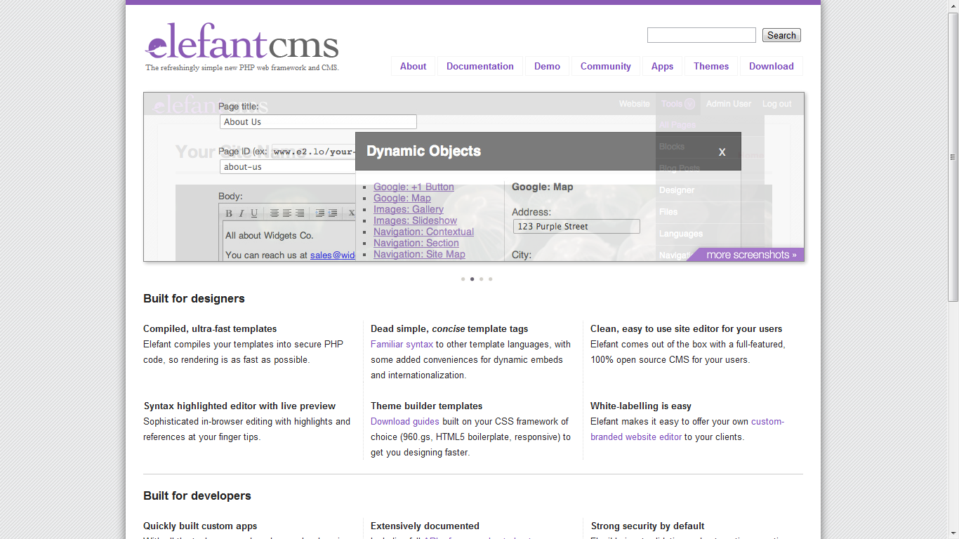
Task: Click 'Quickly built custom apps' subheading
Action: (x=200, y=526)
